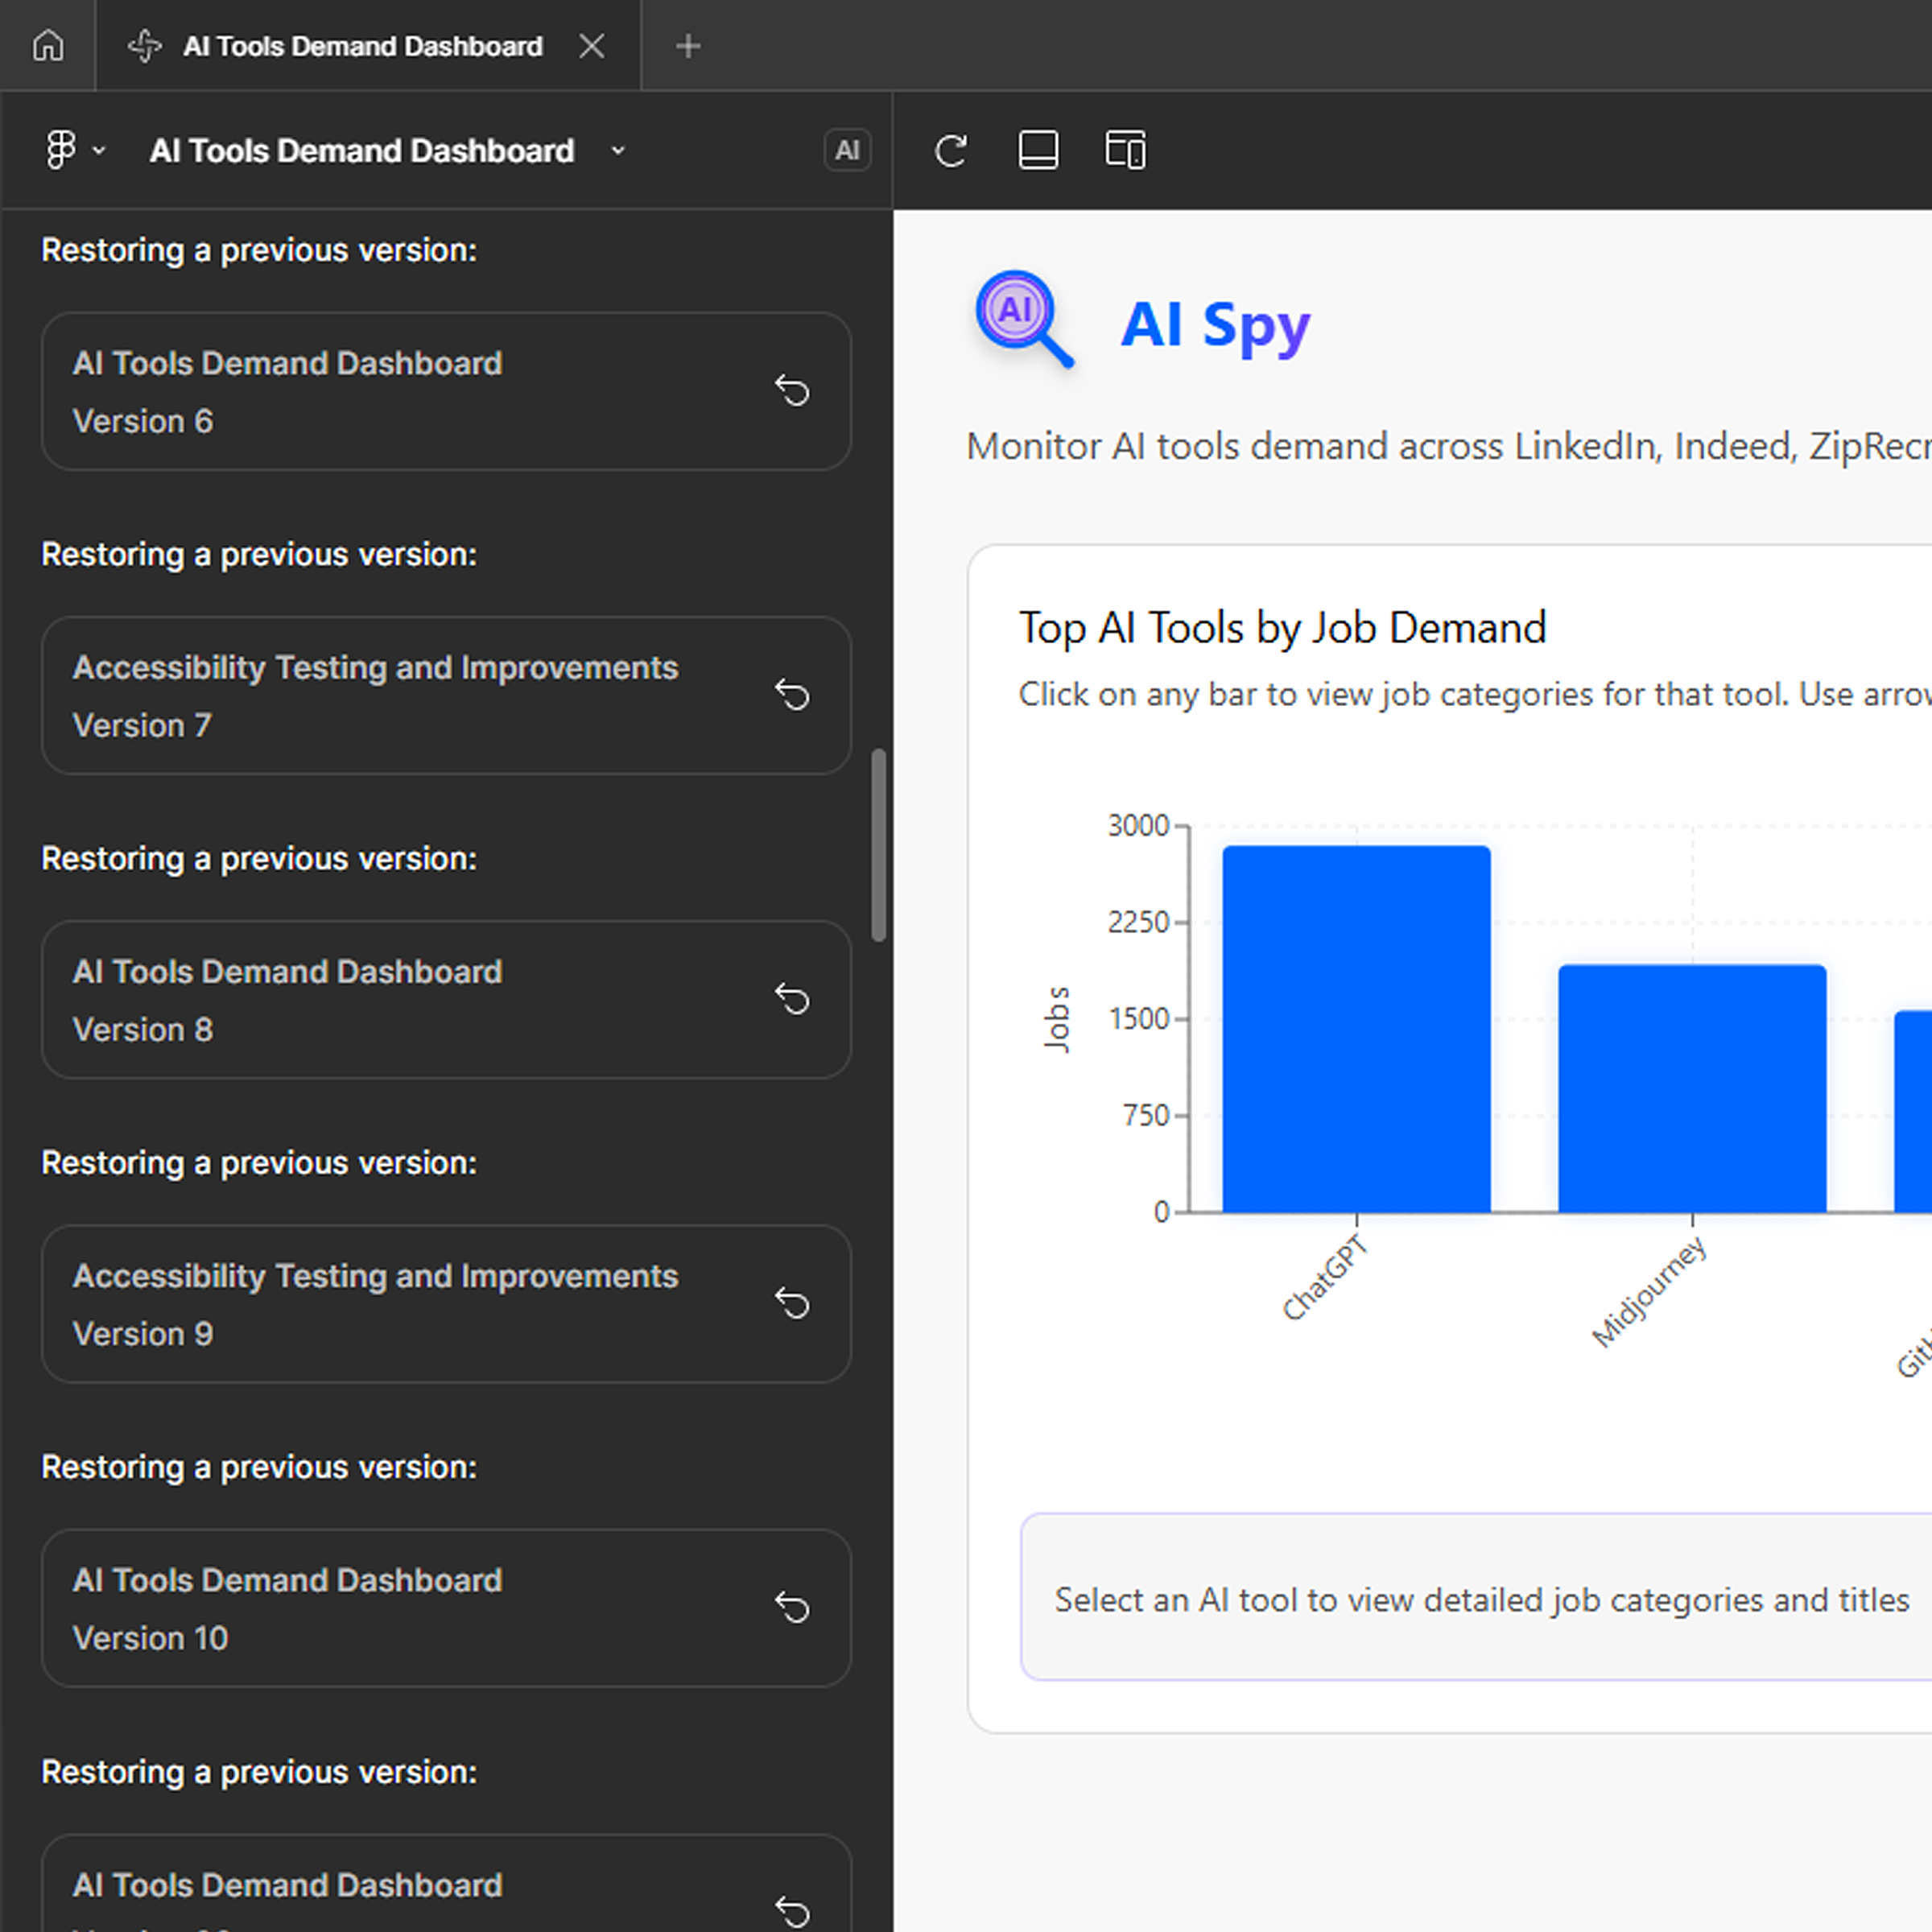Restore Version 10 with the undo arrow
1932x1932 pixels.
point(792,1608)
